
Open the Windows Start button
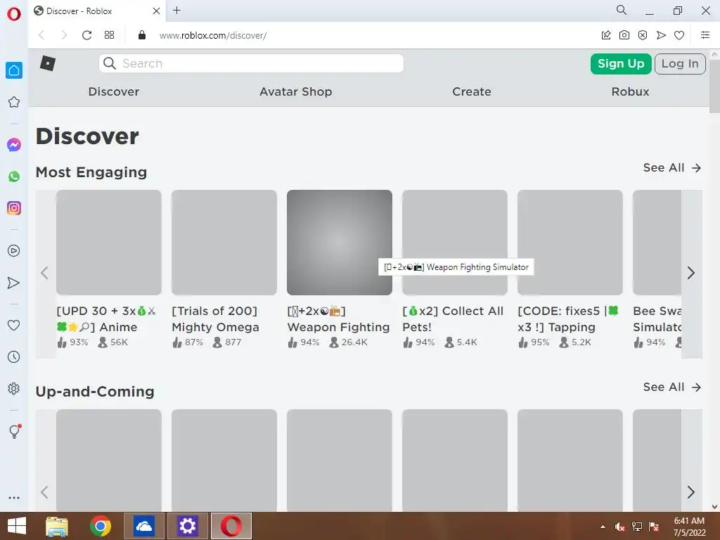pyautogui.click(x=17, y=526)
